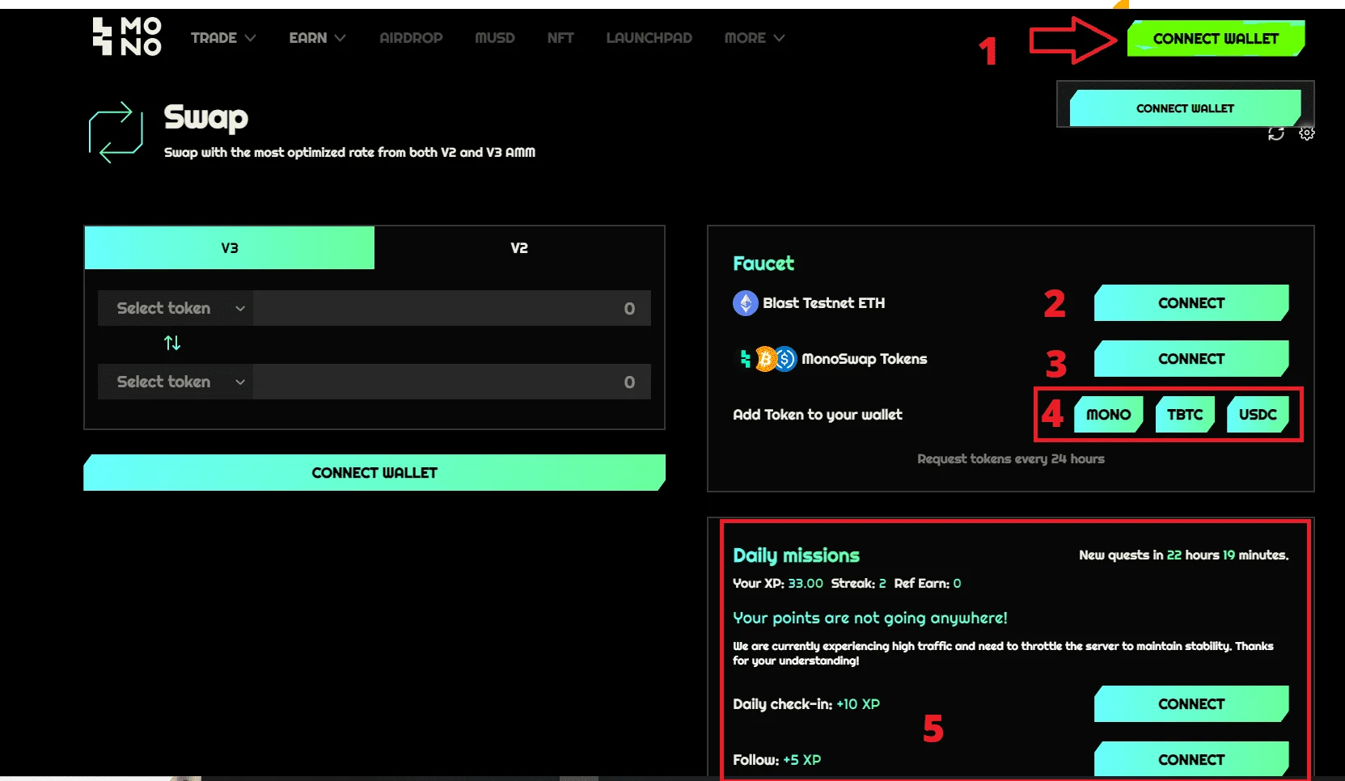This screenshot has height=781, width=1345.
Task: Add the MONO token to wallet
Action: point(1108,415)
